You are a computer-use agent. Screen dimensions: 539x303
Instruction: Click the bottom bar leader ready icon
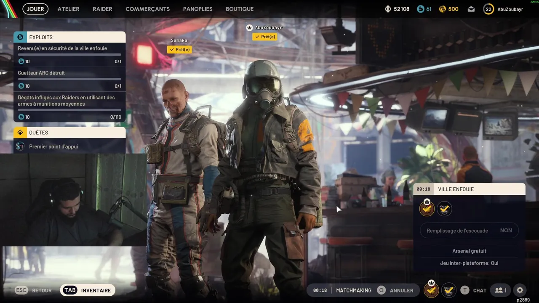[431, 290]
